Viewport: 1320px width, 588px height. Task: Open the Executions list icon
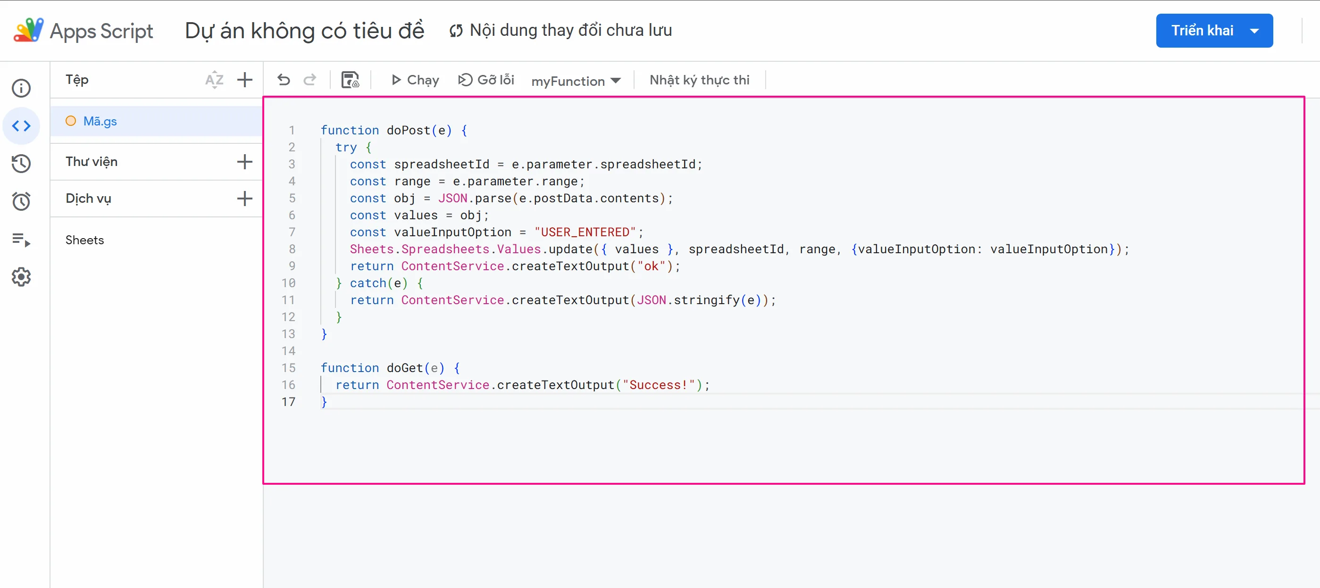[x=21, y=239]
